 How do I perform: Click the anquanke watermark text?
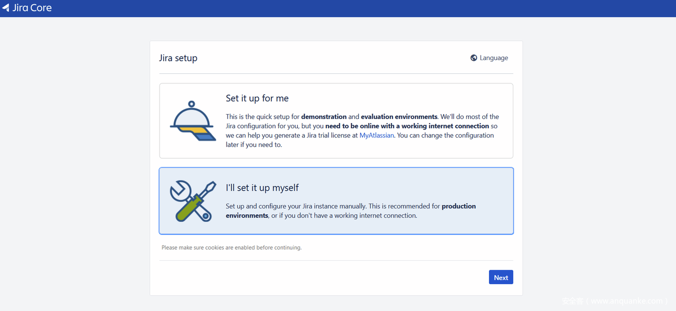615,301
